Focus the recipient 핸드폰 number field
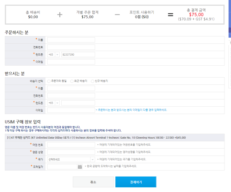The width and height of the screenshot is (231, 192). coord(78,103)
